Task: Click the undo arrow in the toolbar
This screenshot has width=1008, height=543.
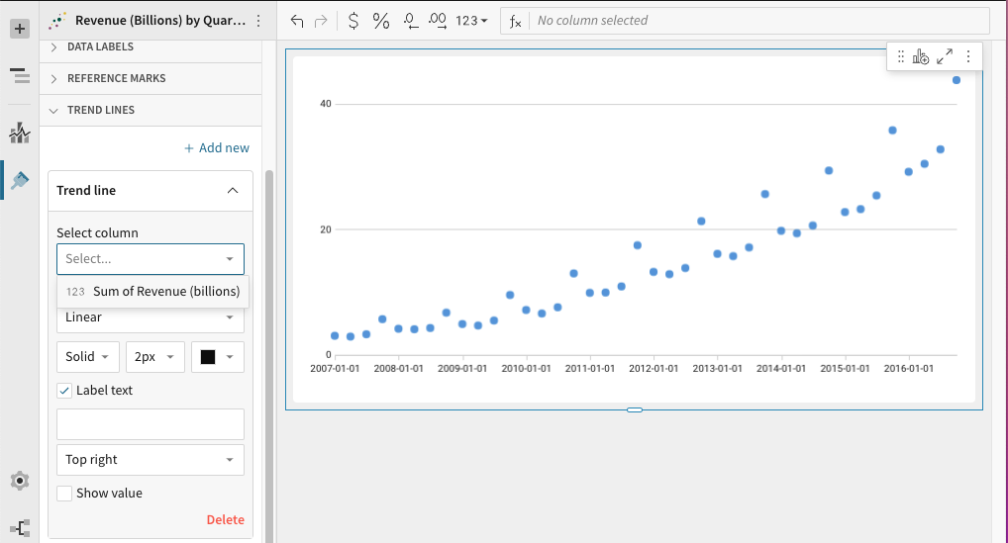Action: tap(297, 21)
